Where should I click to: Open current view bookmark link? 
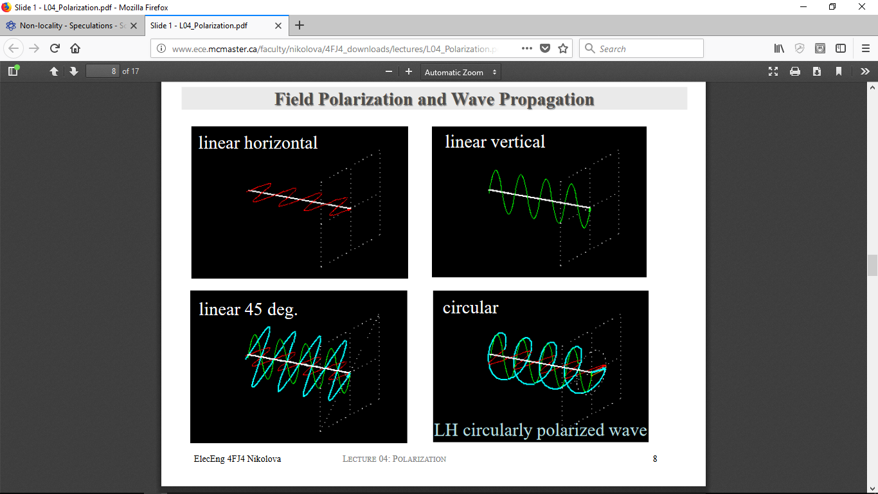pyautogui.click(x=839, y=71)
